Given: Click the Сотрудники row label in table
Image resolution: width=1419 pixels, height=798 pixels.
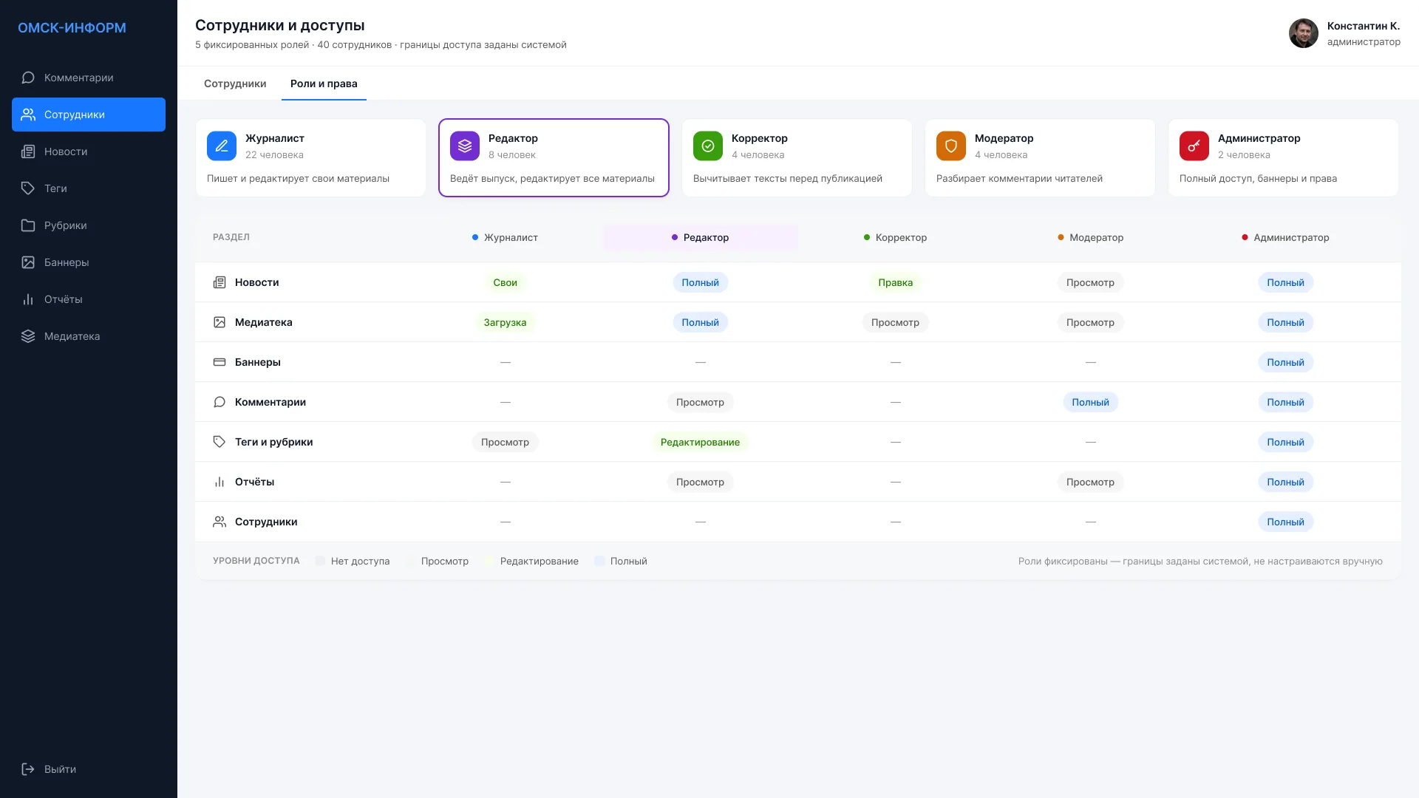Looking at the screenshot, I should point(266,522).
